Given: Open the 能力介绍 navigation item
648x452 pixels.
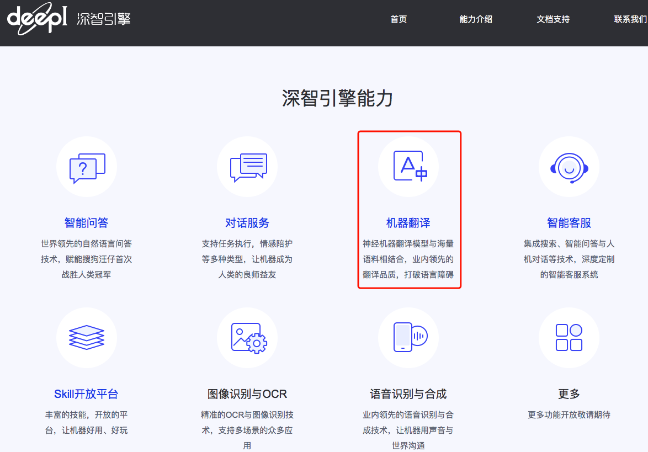Looking at the screenshot, I should [x=476, y=19].
